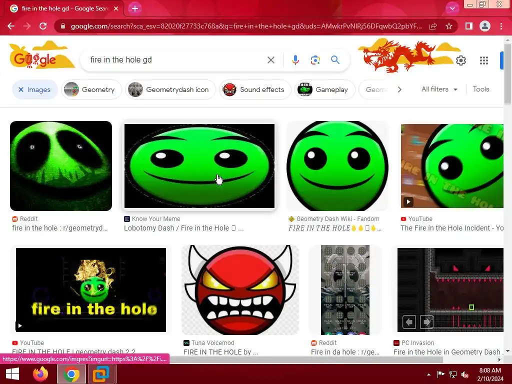Open the VirtualBox taskbar app
This screenshot has height=384, width=512.
(x=101, y=374)
